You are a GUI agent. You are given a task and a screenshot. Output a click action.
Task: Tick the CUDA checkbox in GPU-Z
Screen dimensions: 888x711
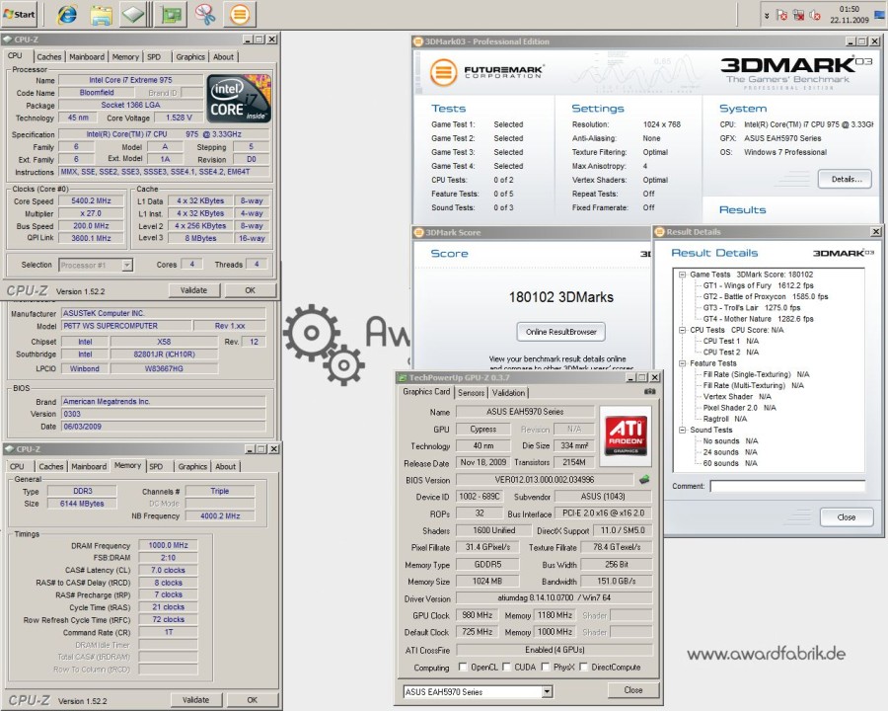(506, 667)
